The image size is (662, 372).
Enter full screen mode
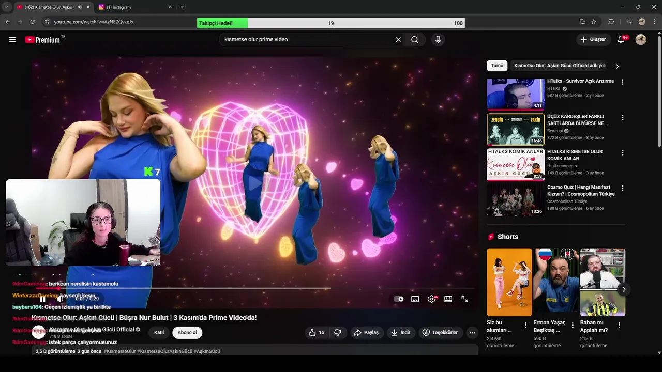point(465,299)
